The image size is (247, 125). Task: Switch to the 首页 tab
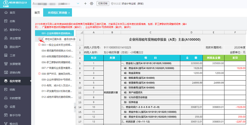[37, 13]
